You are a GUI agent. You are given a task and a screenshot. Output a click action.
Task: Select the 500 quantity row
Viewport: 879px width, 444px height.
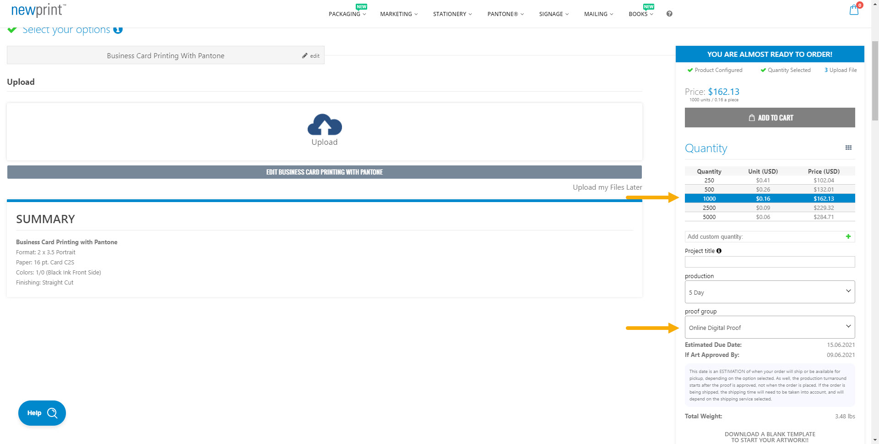coord(770,190)
